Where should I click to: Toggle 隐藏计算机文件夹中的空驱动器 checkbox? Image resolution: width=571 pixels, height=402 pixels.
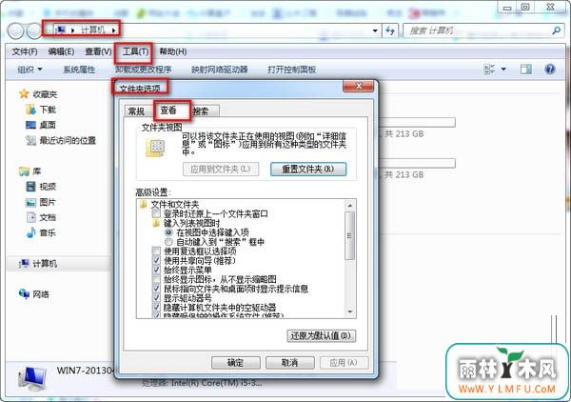[x=156, y=308]
